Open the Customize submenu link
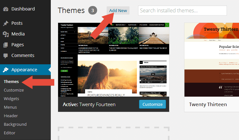Image resolution: width=239 pixels, height=140 pixels. point(14,90)
